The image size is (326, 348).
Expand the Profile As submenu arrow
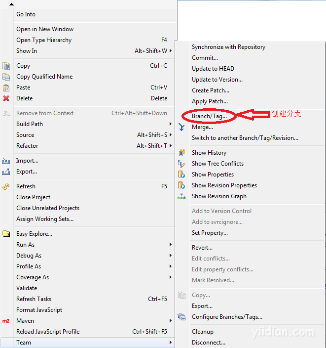point(171,266)
